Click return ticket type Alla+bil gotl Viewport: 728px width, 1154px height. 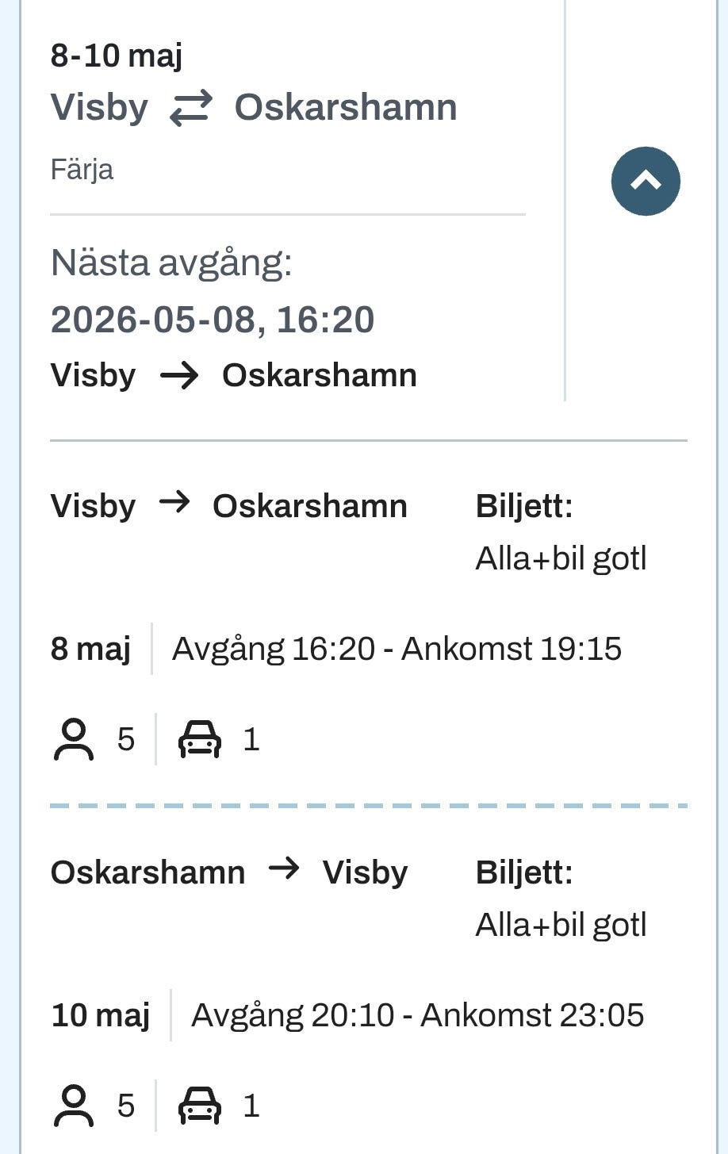click(561, 925)
